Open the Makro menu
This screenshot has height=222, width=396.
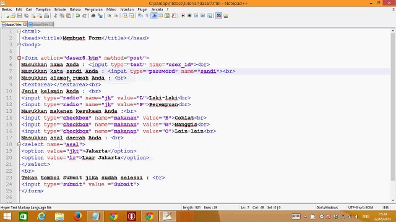111,10
